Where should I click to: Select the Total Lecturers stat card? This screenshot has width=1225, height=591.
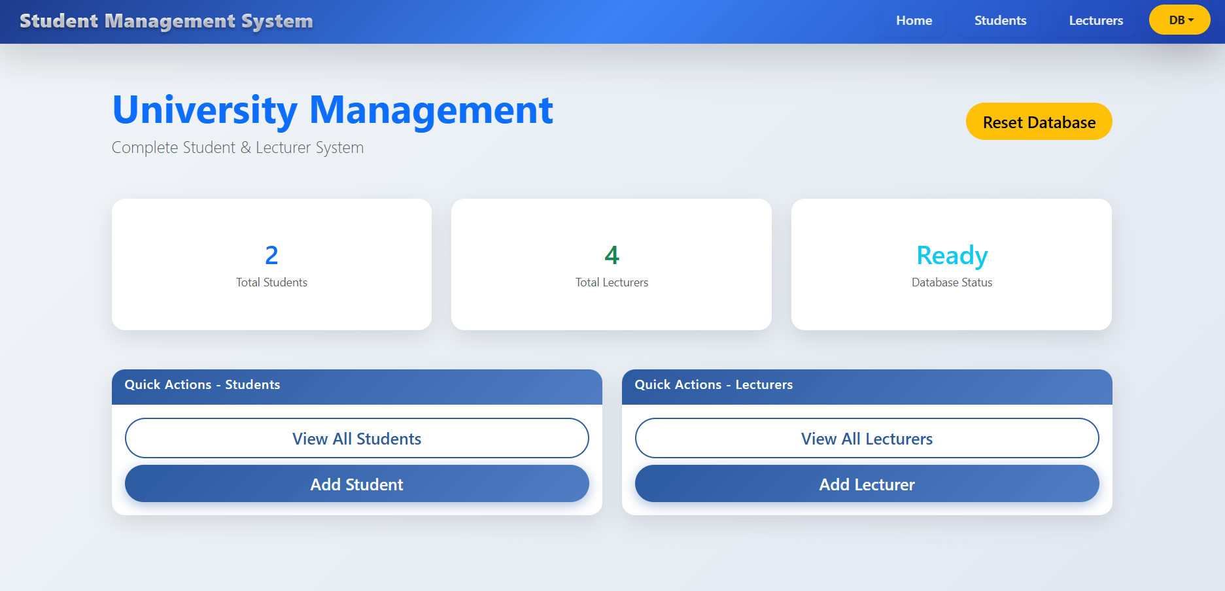pyautogui.click(x=611, y=264)
